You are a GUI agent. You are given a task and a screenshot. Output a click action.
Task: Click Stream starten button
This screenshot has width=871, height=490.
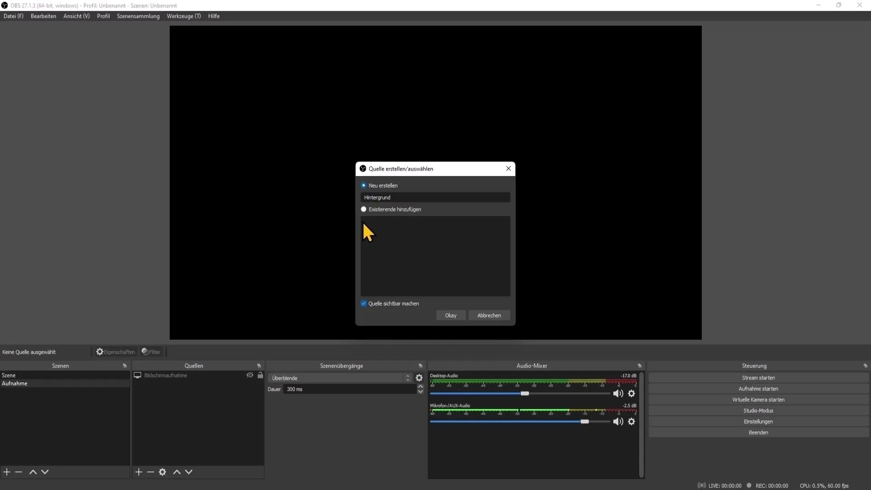point(758,378)
